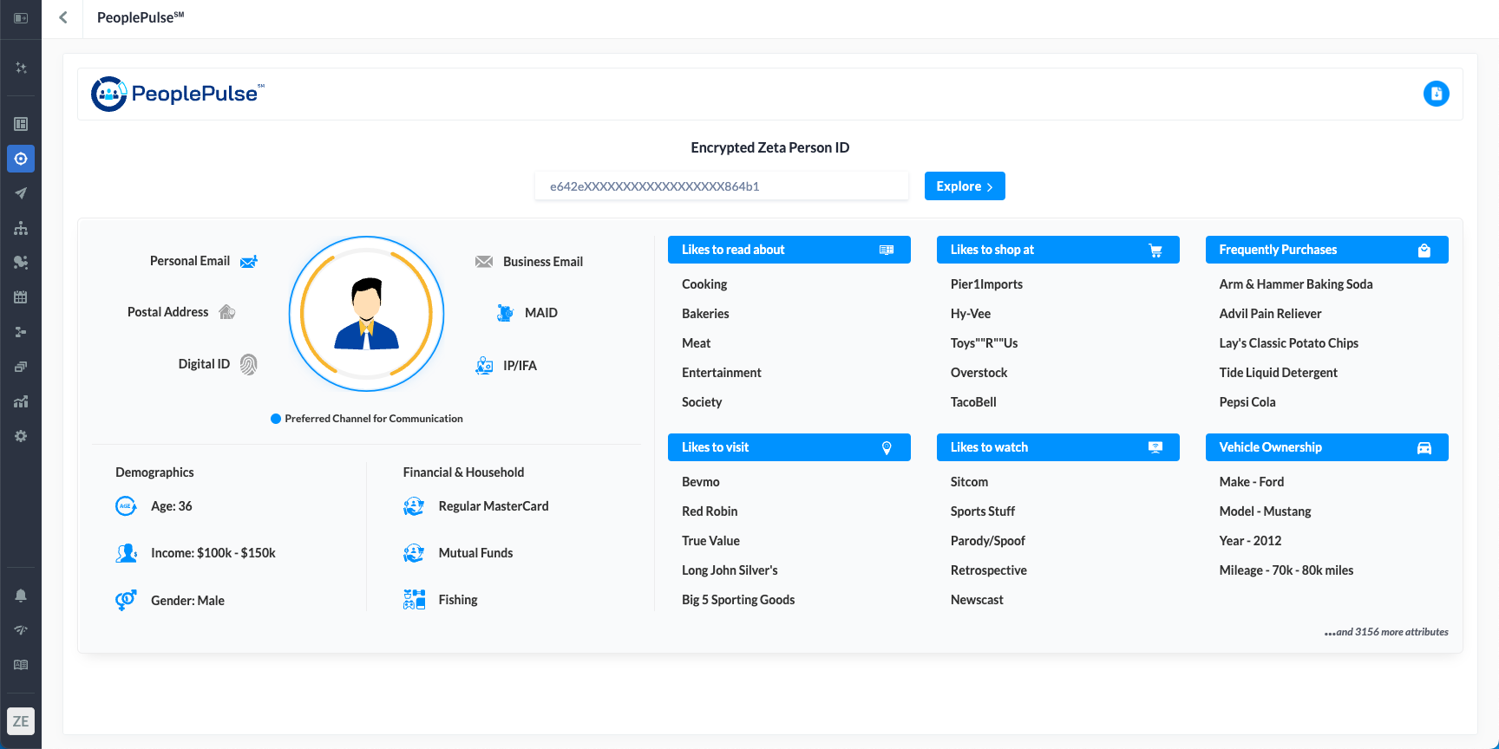Click the Encrypted Zeta Person ID field
1499x749 pixels.
tap(721, 186)
